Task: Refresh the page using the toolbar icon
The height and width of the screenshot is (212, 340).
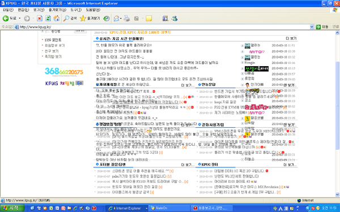Action: click(48, 19)
